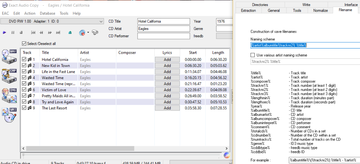Click Add lyrics button for New Kid in Town
360x164 pixels.
(167, 66)
